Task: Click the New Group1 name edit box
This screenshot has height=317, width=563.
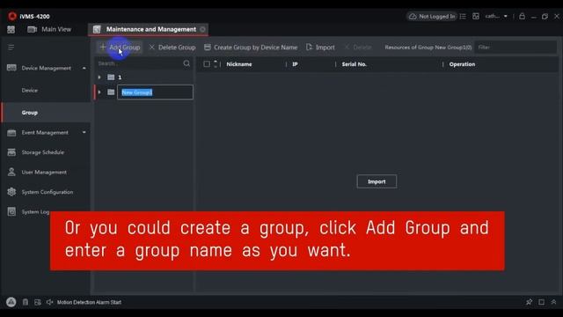Action: [x=155, y=92]
